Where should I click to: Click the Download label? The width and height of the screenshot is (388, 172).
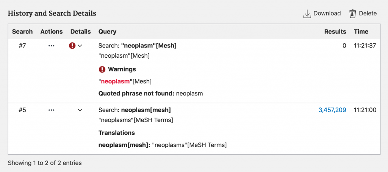click(x=327, y=13)
